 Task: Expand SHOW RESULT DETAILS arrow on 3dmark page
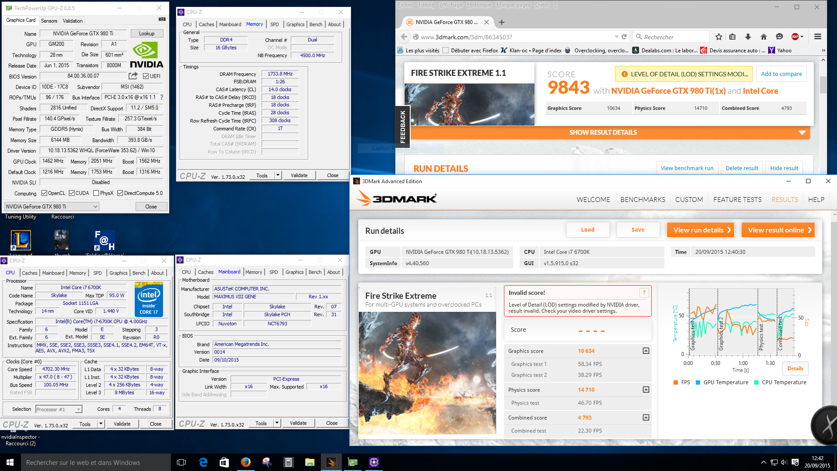(802, 133)
